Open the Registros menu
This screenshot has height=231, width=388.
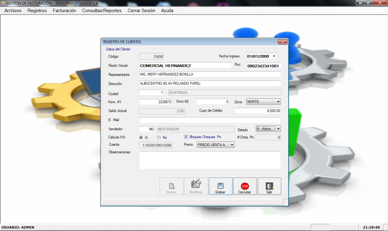37,11
